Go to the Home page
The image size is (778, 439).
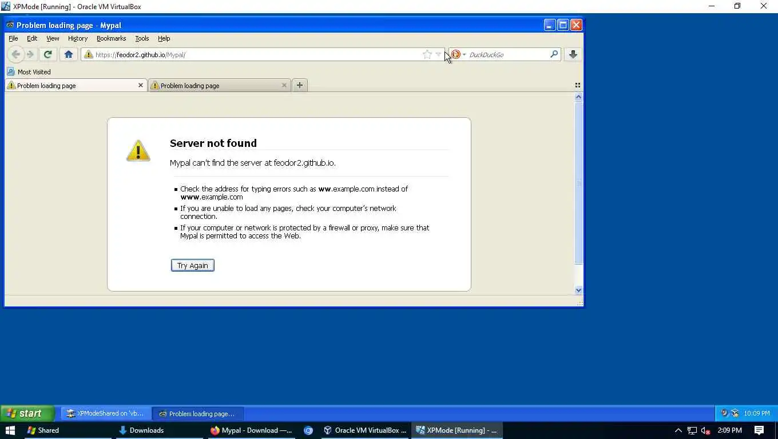(69, 54)
